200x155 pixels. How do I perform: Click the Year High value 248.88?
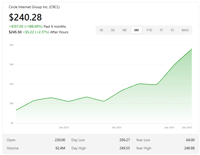point(189,148)
